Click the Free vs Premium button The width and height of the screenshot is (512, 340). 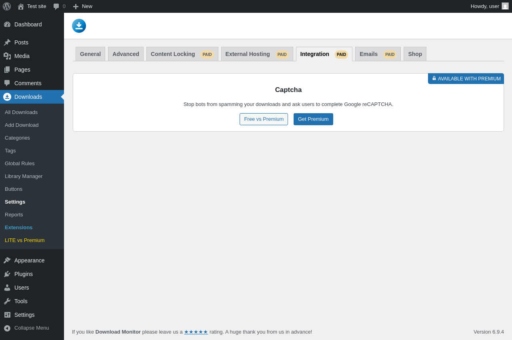click(x=264, y=119)
